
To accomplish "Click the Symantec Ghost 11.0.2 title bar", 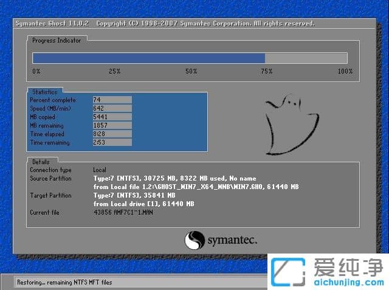I will [164, 24].
